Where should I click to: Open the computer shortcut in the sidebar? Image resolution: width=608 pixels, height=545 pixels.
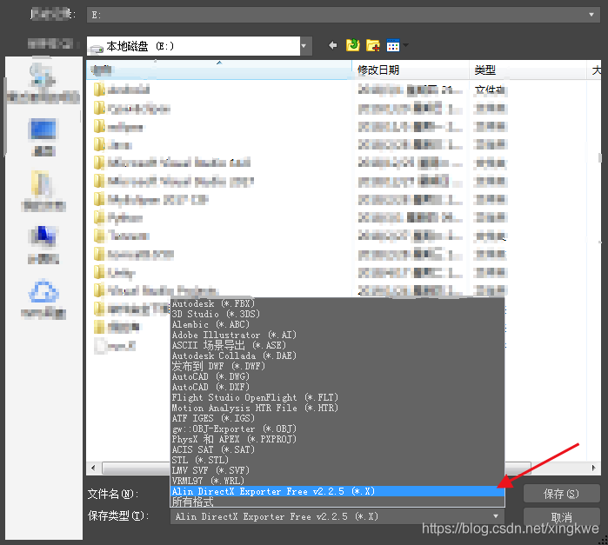pos(43,245)
